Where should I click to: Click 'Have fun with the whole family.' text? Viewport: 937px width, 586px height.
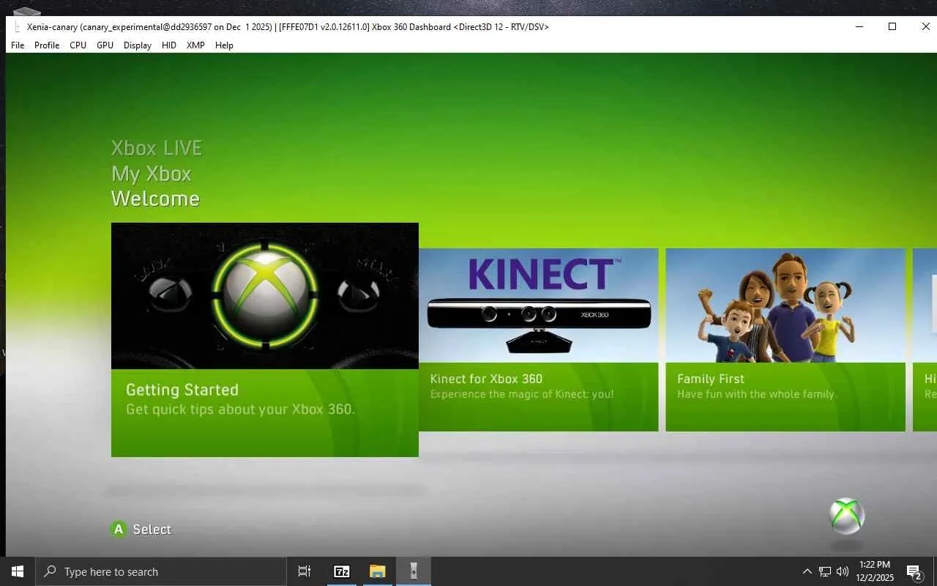[757, 394]
